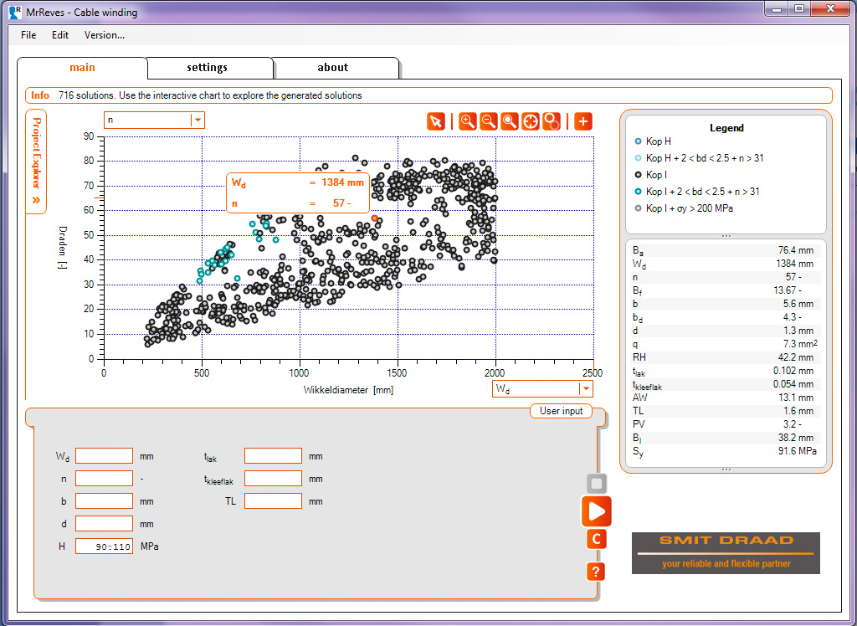Screen dimensions: 857x626
Task: Click the bd 4.3 value row
Action: [x=726, y=317]
